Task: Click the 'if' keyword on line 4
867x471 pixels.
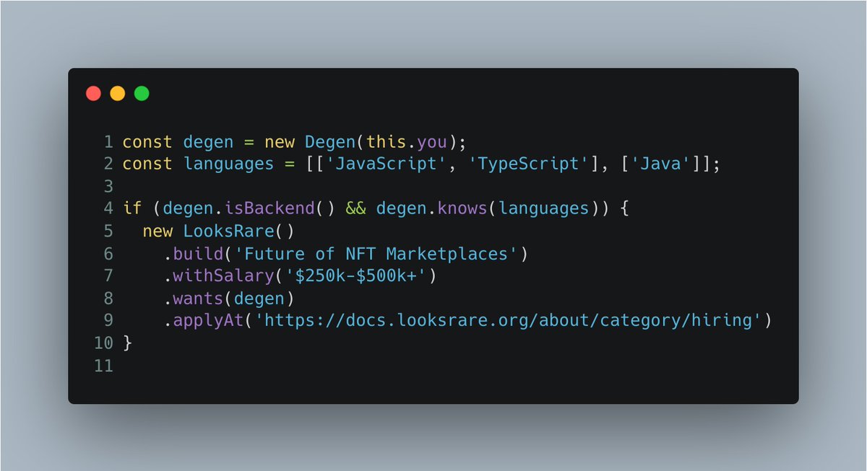Action: tap(132, 208)
